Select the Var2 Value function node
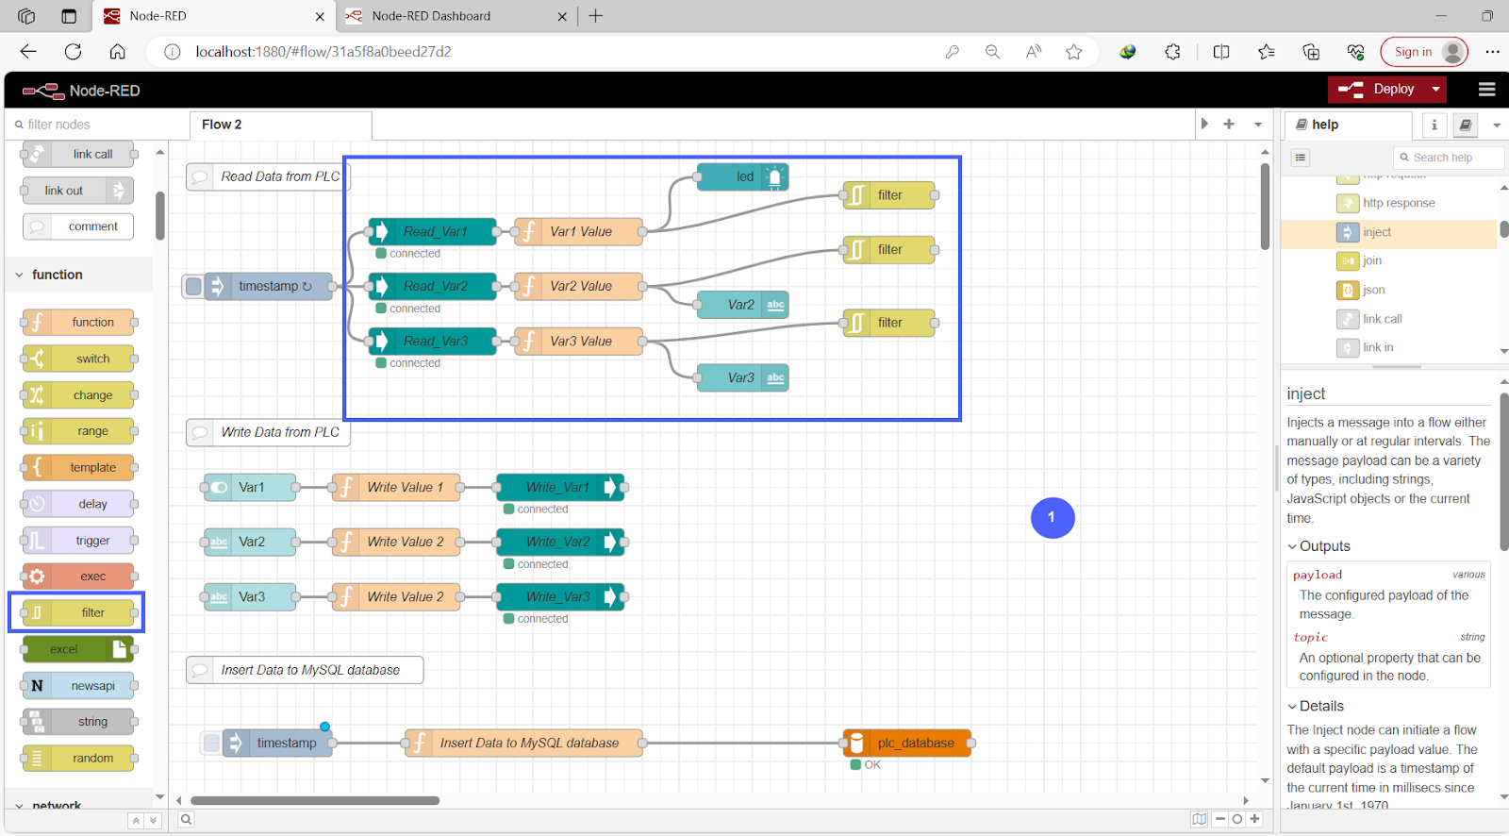Screen dimensions: 1509x836 [579, 286]
